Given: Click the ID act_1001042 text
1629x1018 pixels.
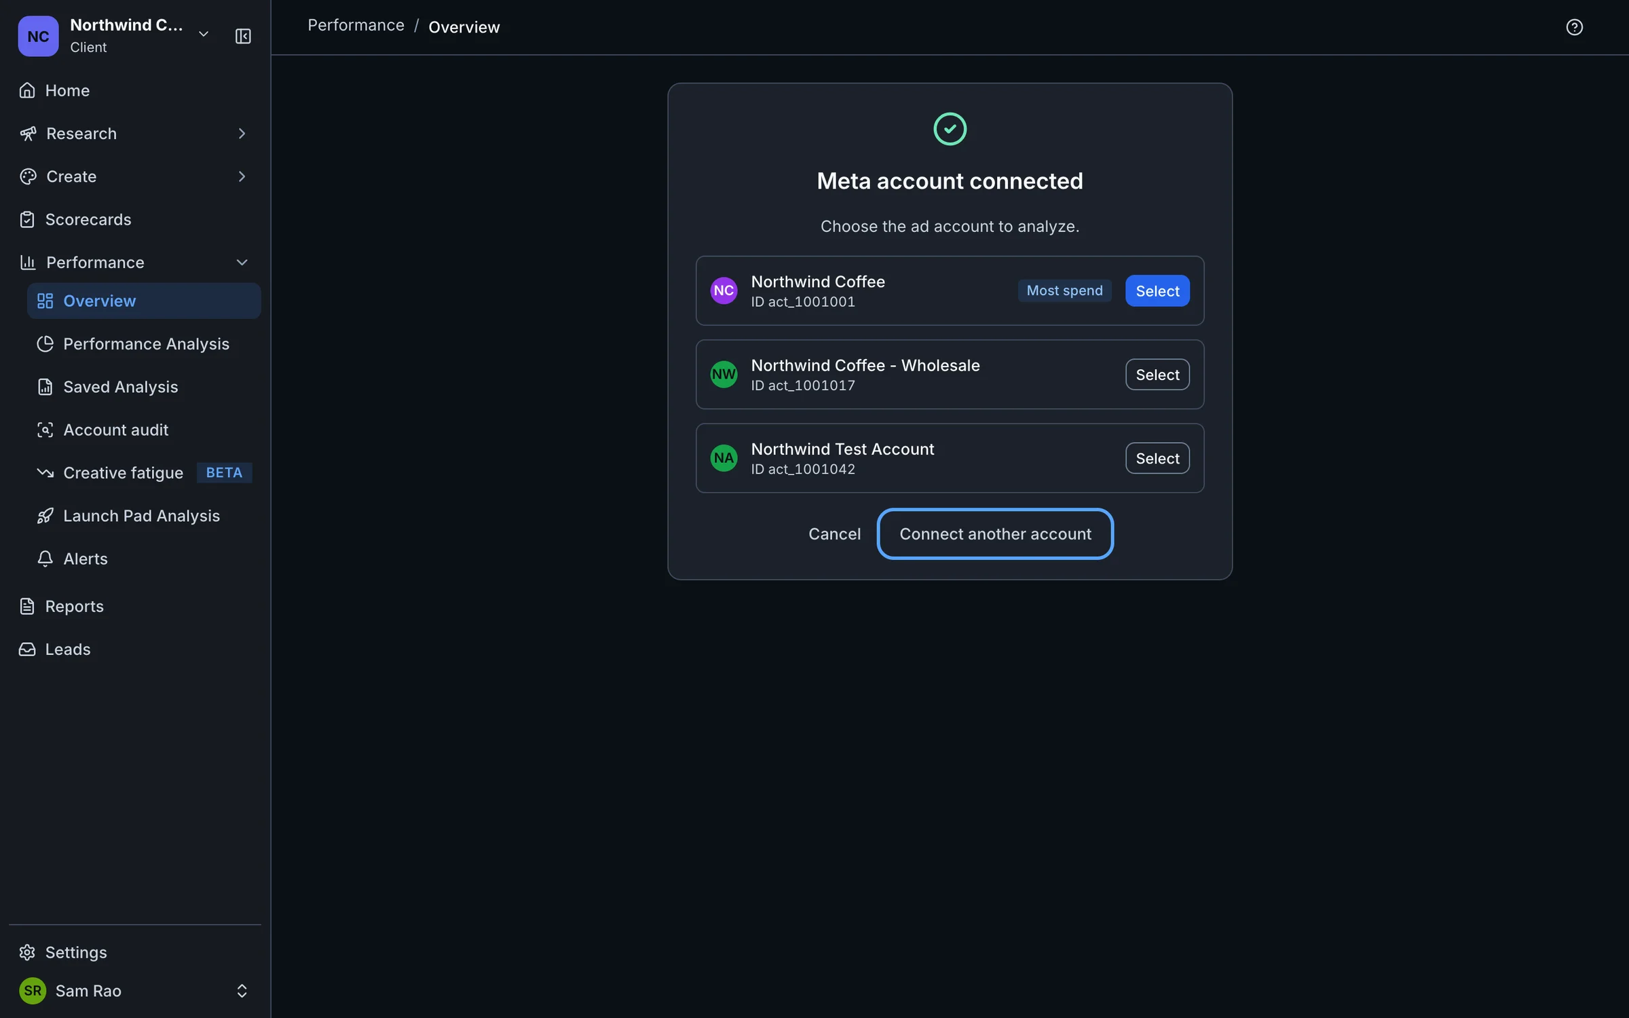Looking at the screenshot, I should pyautogui.click(x=803, y=469).
